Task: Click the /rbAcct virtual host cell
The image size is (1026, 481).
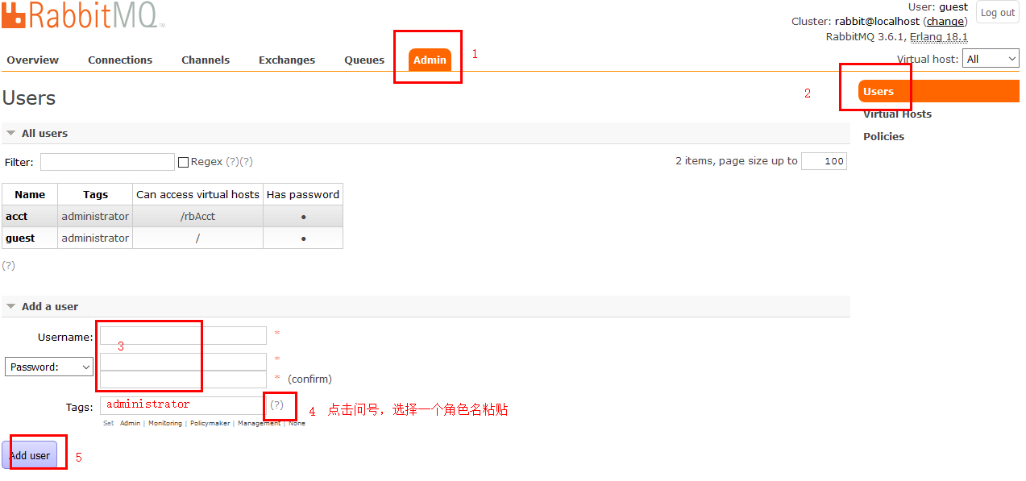Action: [x=197, y=216]
